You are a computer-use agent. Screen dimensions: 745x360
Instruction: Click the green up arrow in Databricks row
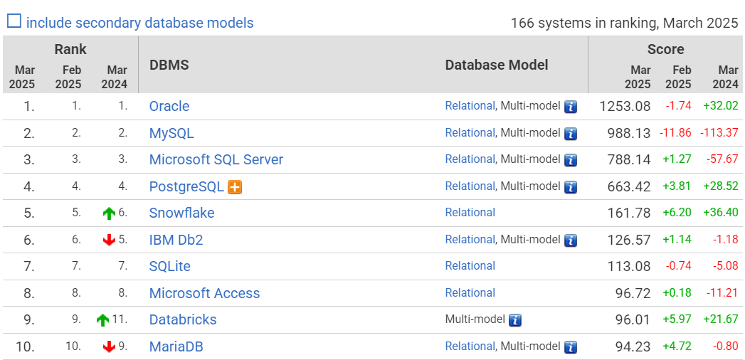102,321
